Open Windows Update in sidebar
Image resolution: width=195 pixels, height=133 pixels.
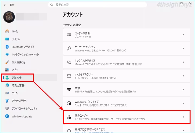click(22, 116)
